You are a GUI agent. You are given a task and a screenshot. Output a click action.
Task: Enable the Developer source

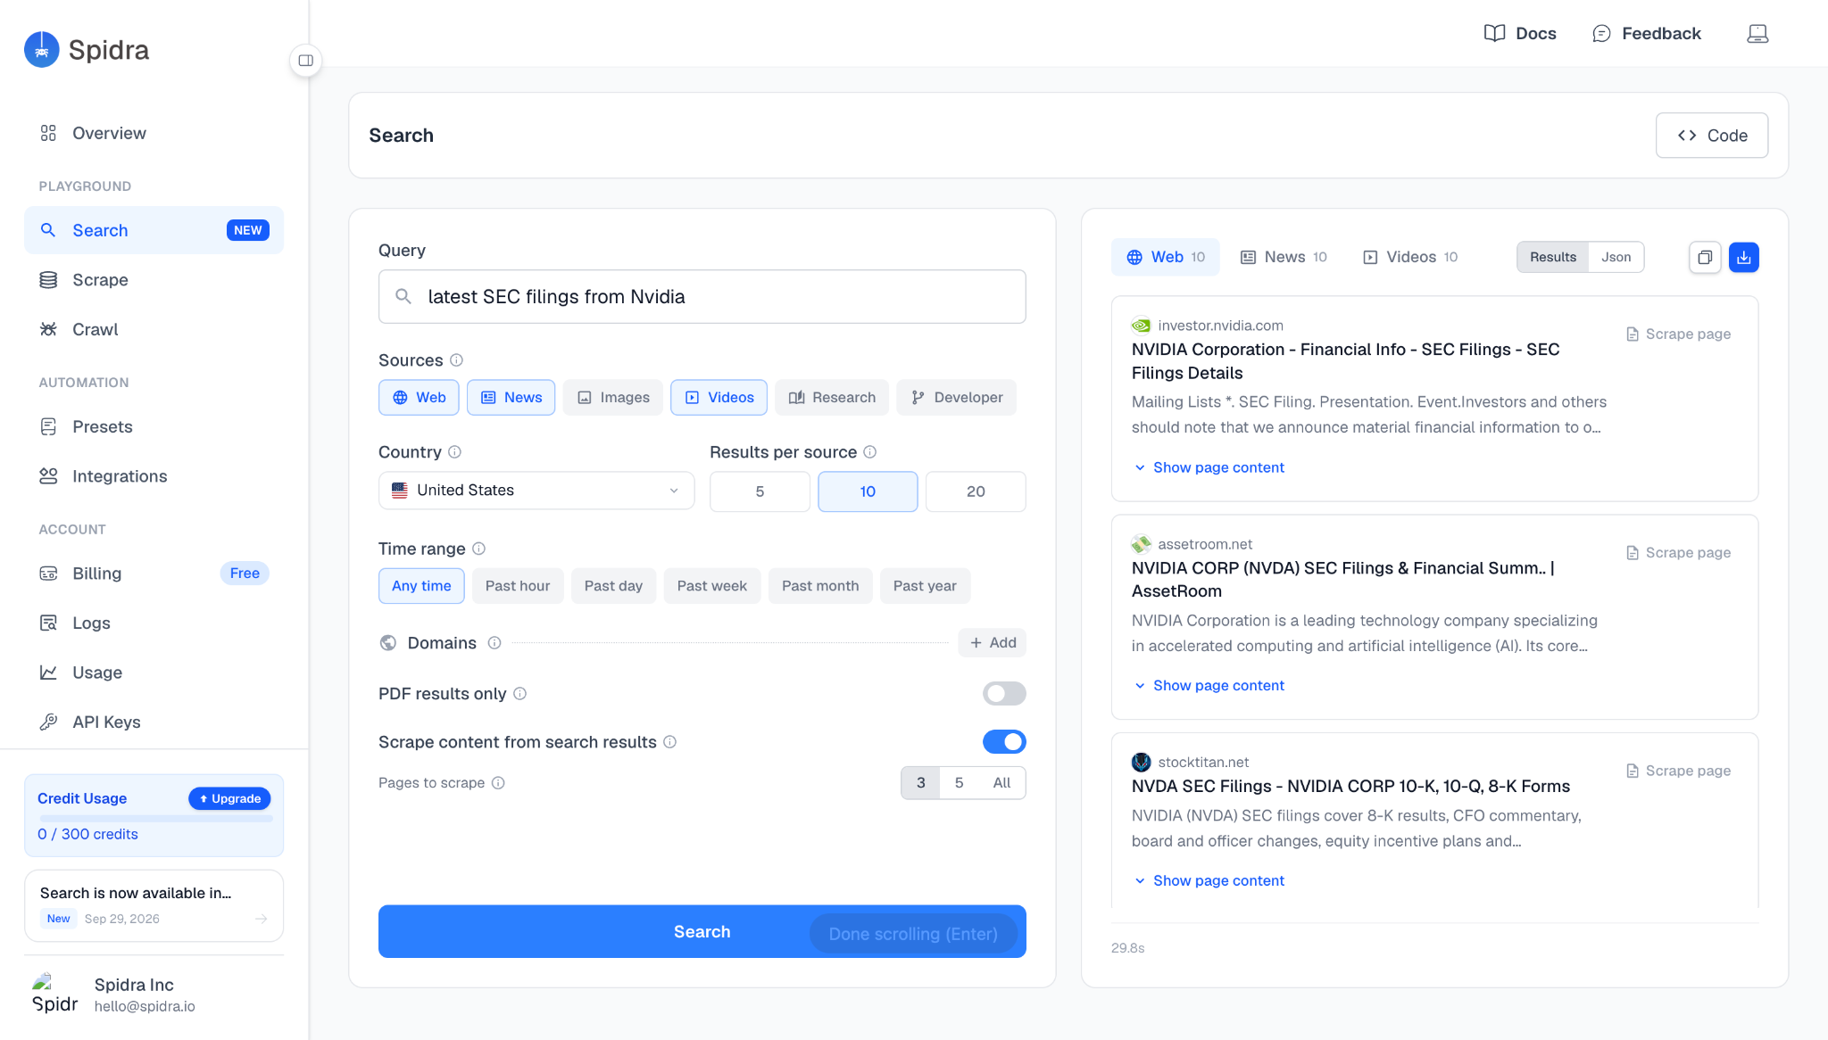956,397
